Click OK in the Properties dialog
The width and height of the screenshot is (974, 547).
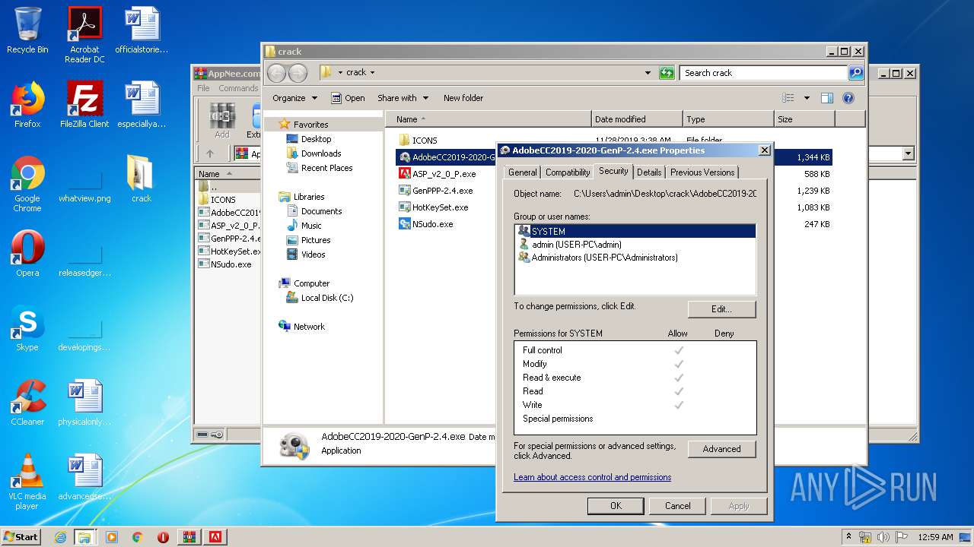[616, 506]
